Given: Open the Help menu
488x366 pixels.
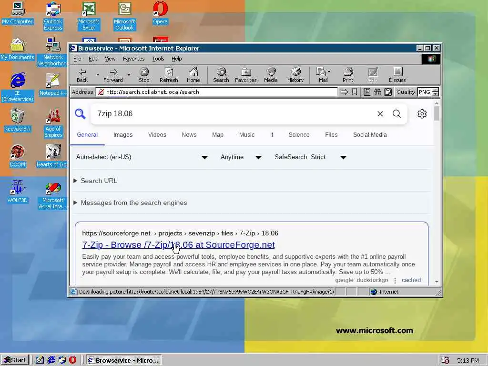Looking at the screenshot, I should 176,59.
